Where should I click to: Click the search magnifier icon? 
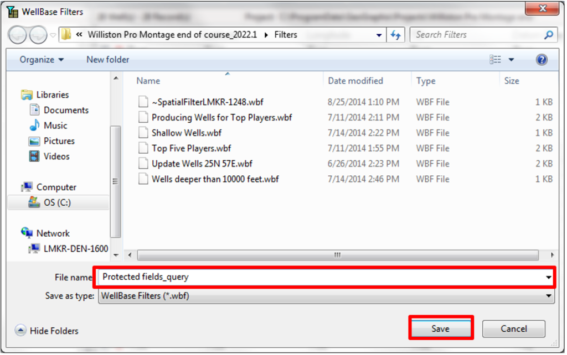[548, 34]
